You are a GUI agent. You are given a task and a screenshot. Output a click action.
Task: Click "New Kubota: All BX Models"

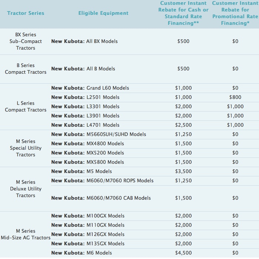pos(84,41)
